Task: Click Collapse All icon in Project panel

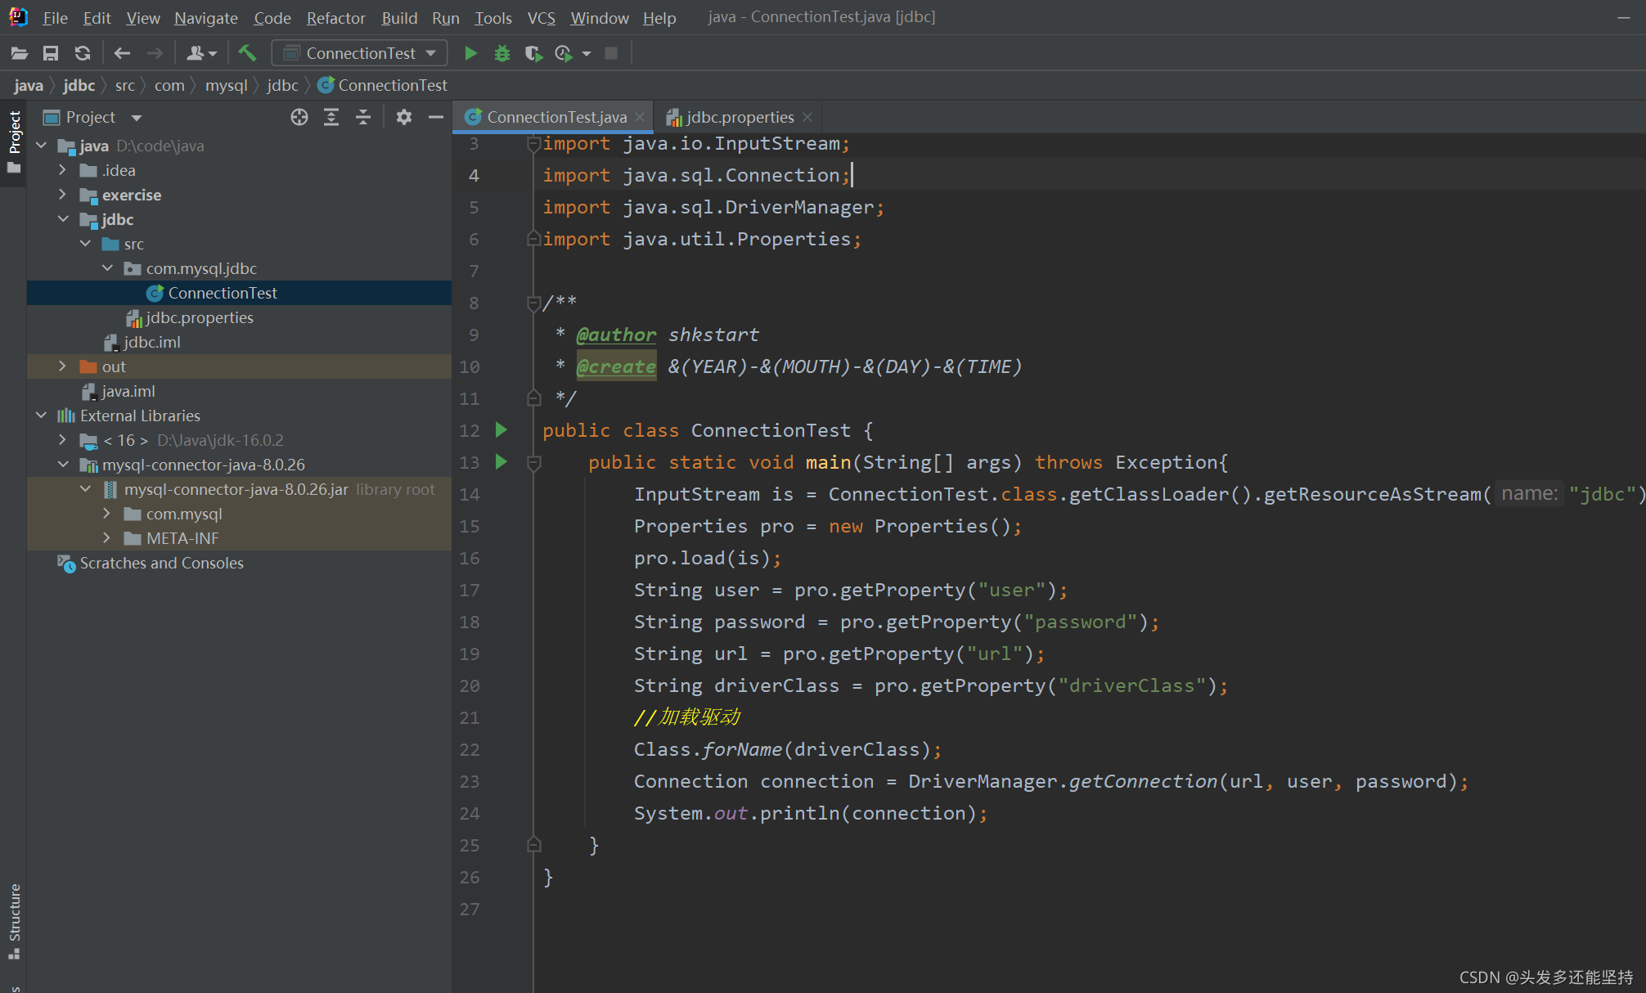Action: (362, 117)
